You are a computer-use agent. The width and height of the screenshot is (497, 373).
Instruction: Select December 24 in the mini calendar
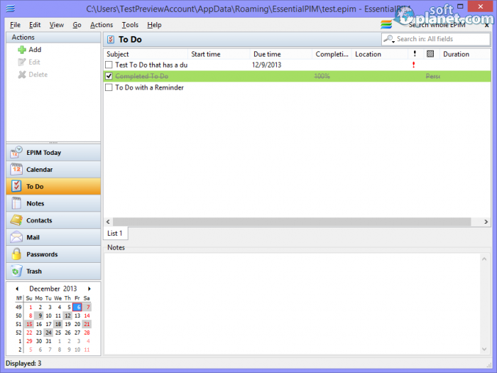pyautogui.click(x=48, y=333)
